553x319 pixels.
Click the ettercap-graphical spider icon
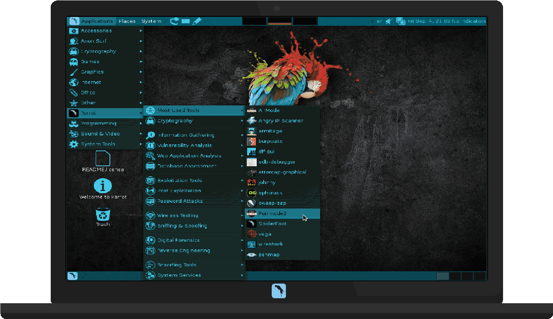coord(251,172)
